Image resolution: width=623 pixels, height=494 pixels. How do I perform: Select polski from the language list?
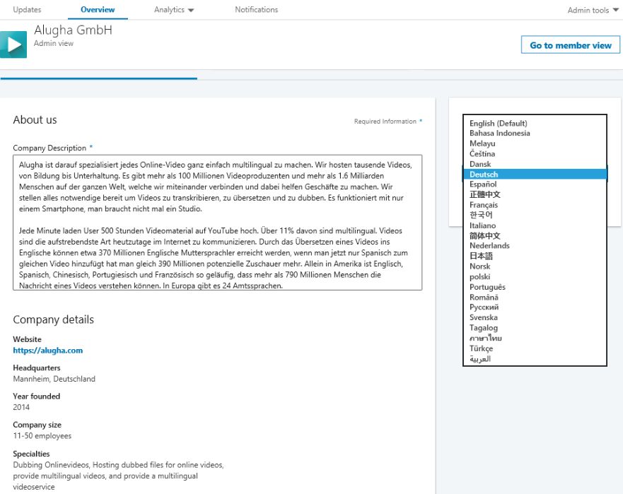pyautogui.click(x=535, y=276)
